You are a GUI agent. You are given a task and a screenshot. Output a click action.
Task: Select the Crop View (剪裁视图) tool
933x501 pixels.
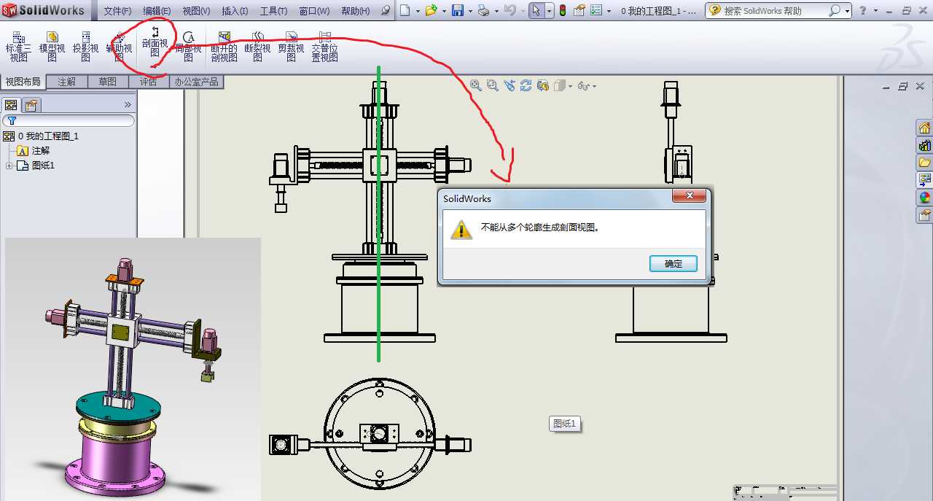coord(291,47)
